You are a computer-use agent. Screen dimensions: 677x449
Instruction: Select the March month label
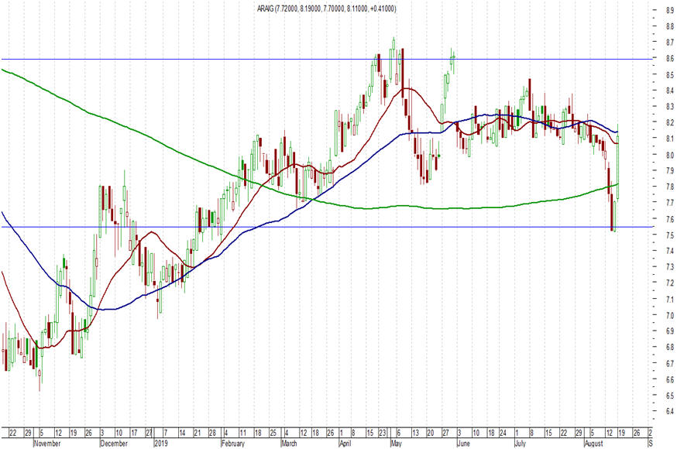pos(289,444)
